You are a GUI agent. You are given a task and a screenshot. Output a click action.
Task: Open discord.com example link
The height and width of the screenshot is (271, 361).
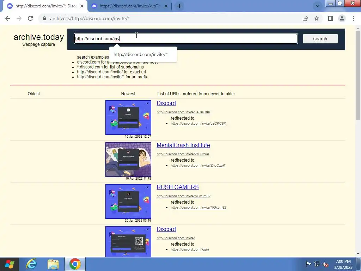click(x=88, y=62)
